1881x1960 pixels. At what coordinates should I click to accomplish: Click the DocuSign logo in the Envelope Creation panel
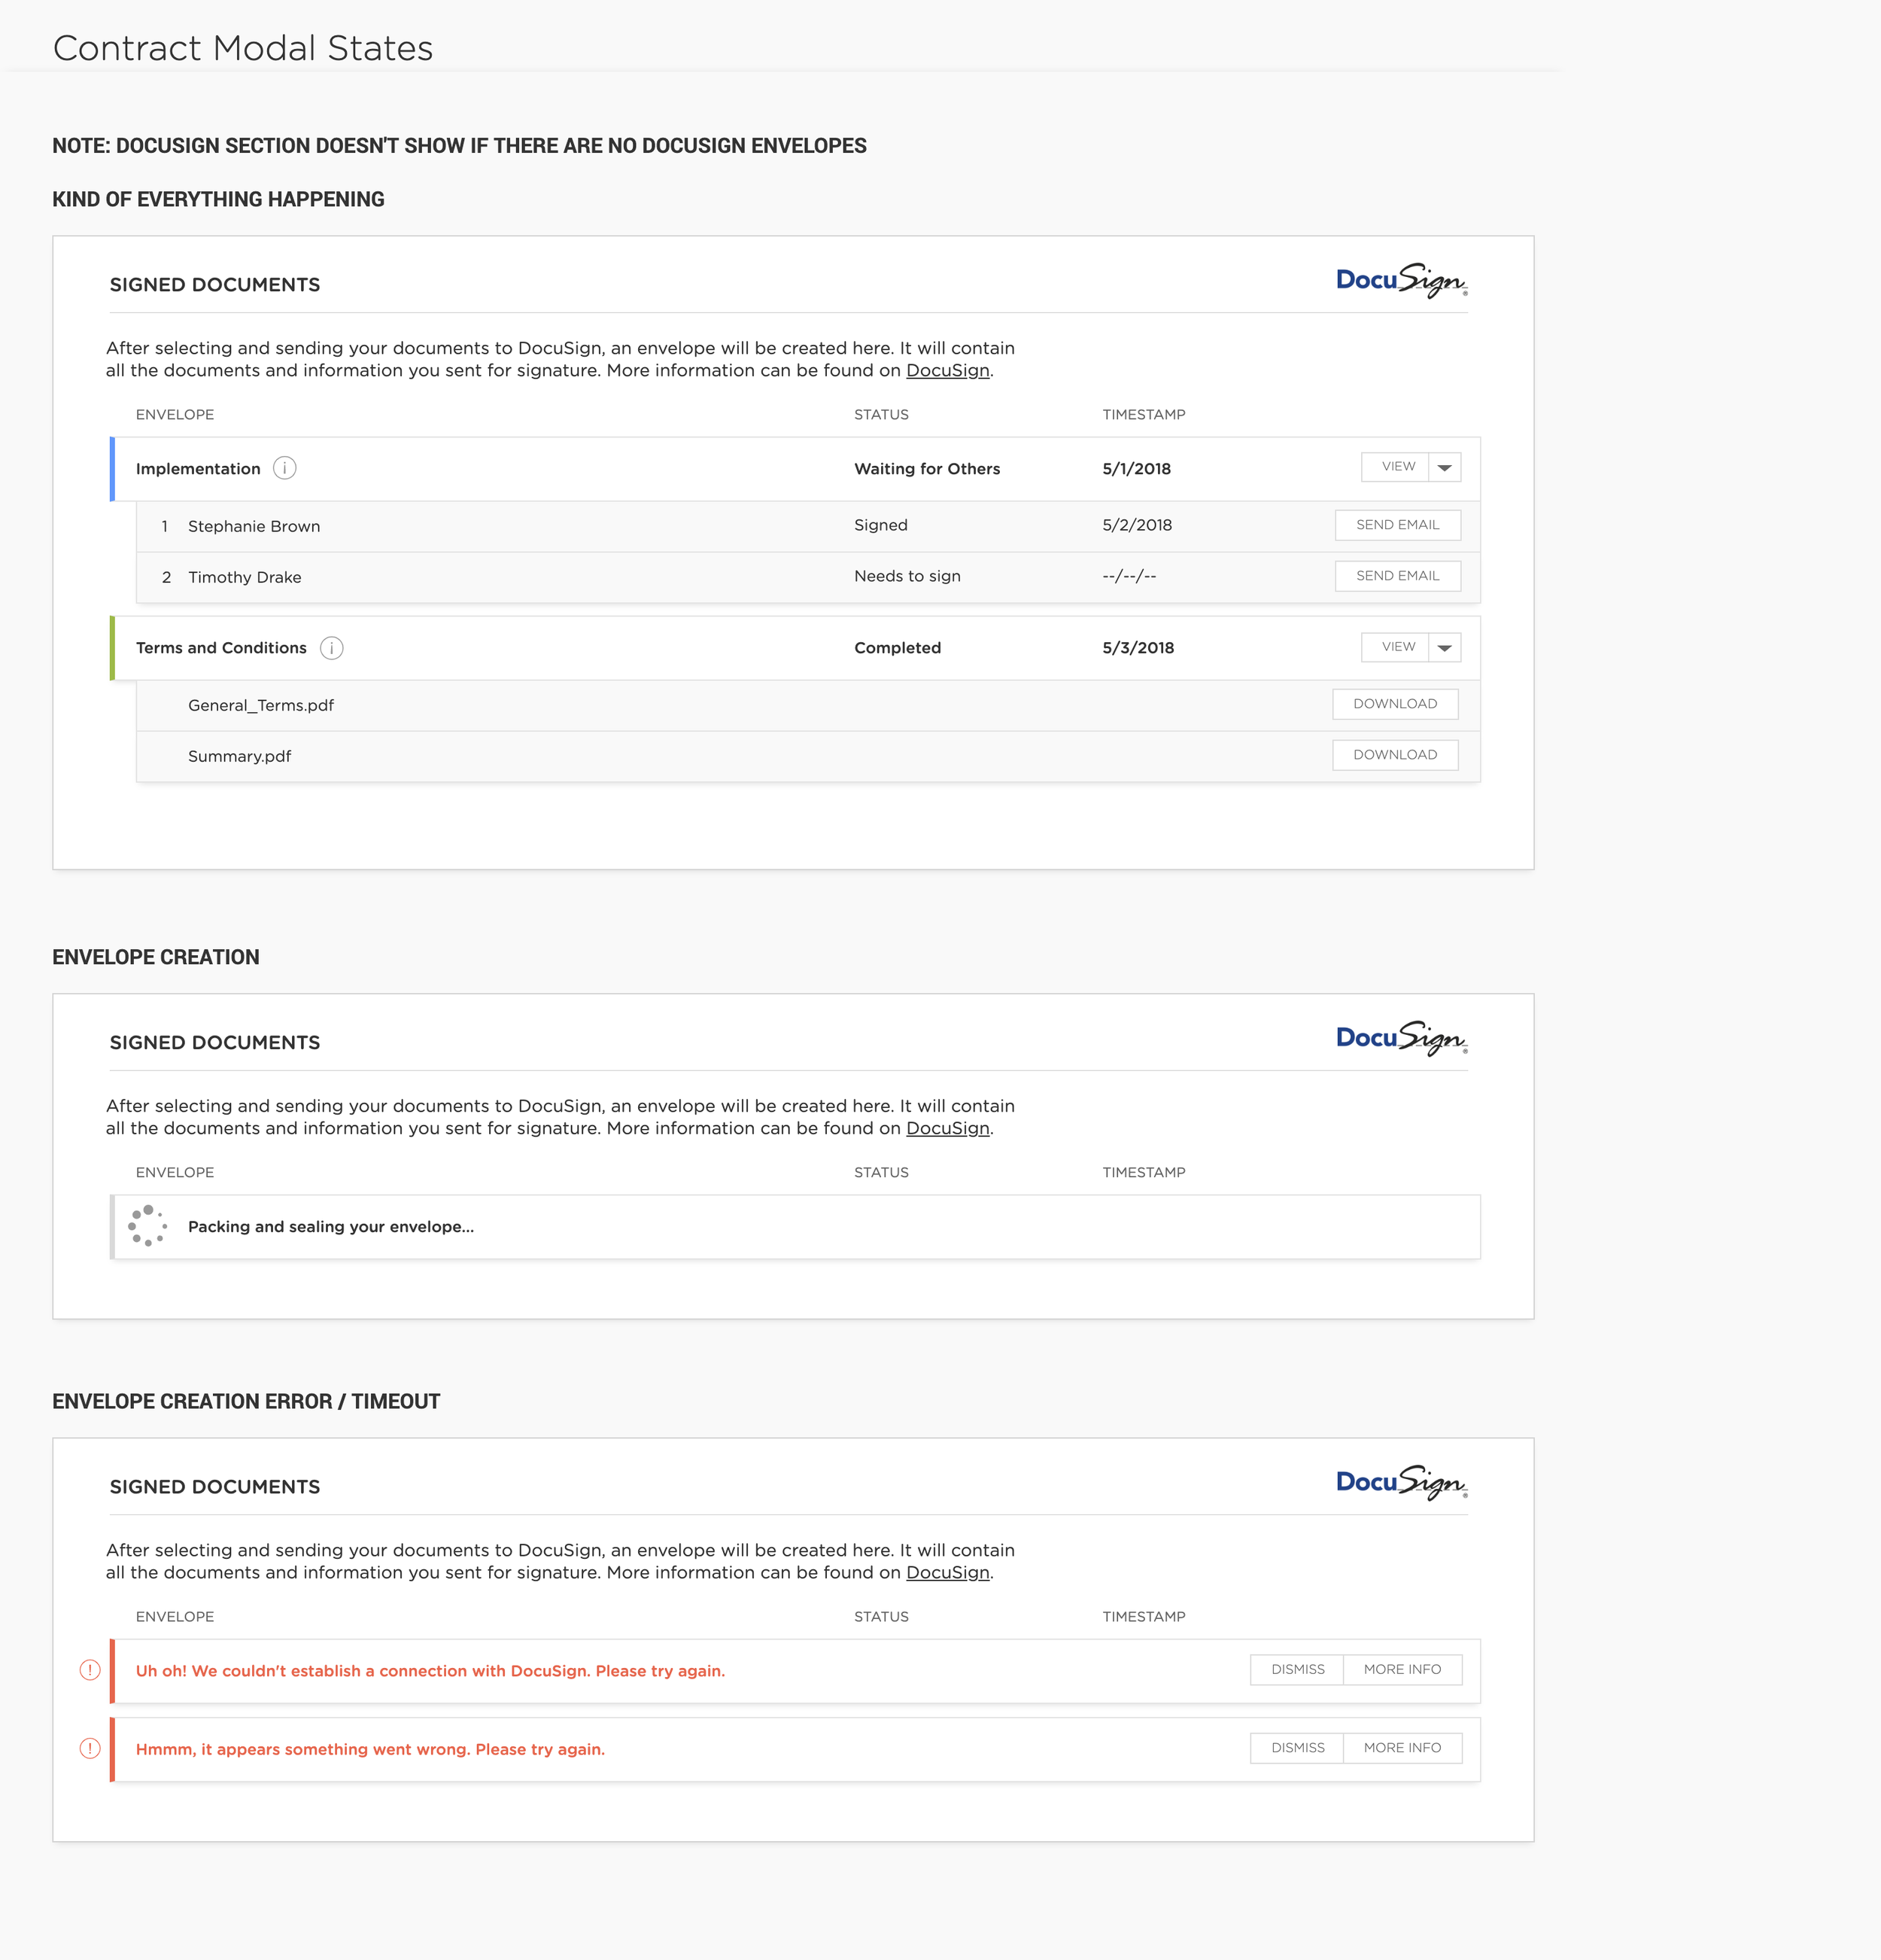pyautogui.click(x=1401, y=1039)
